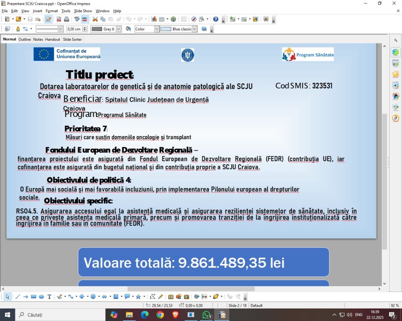Click the Export as PDF icon

tap(59, 19)
